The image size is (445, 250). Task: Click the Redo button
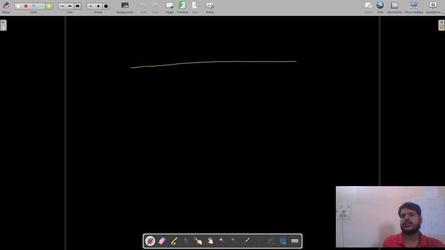click(x=154, y=7)
